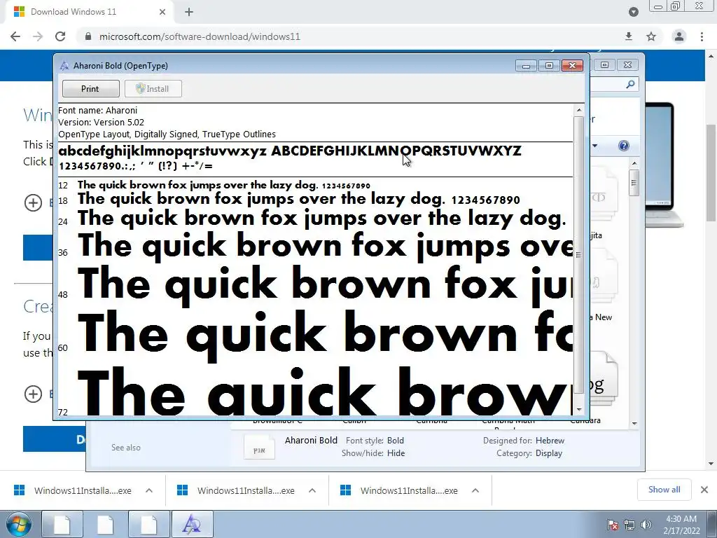This screenshot has width=717, height=538.
Task: Bookmark this page with star icon
Action: point(651,36)
